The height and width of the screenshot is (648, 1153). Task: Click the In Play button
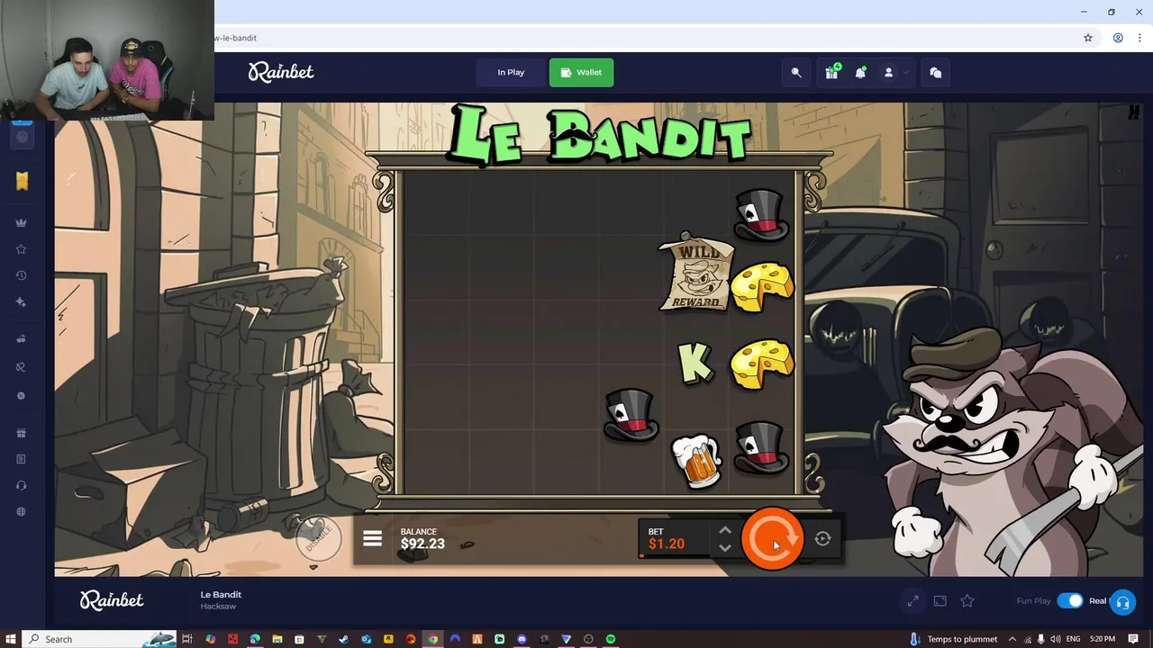click(x=511, y=73)
